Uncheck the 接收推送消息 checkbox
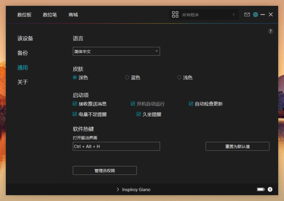 click(75, 104)
